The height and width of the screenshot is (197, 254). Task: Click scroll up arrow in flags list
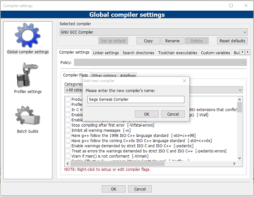tap(239, 99)
